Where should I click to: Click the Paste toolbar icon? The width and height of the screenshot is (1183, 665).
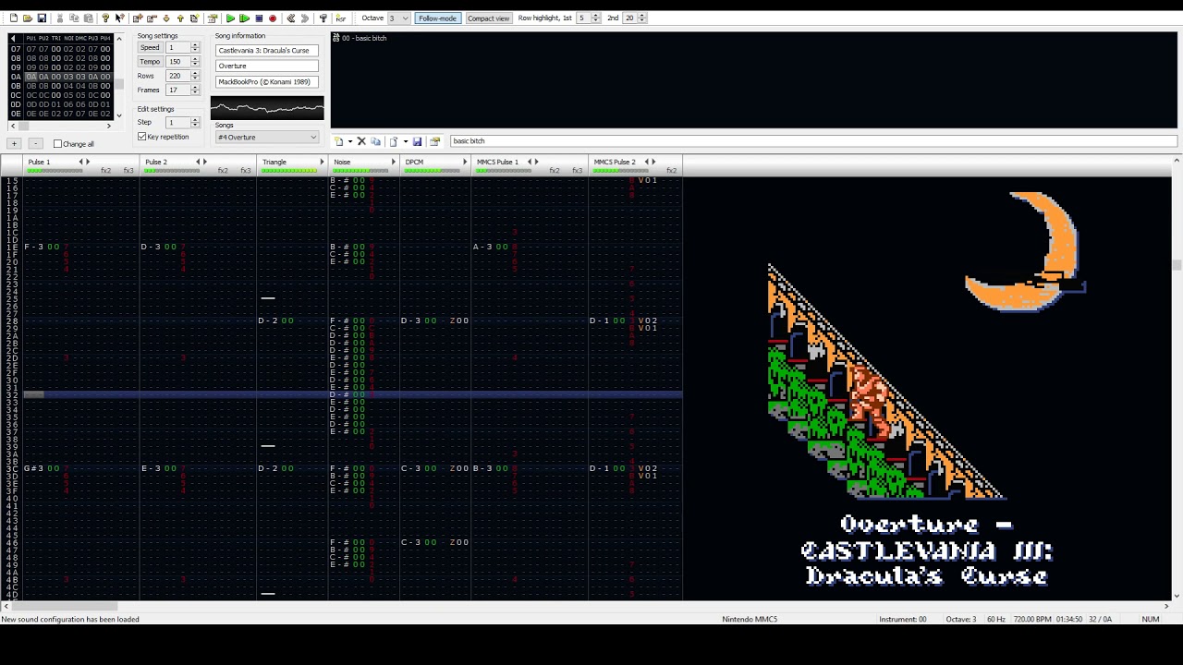[x=88, y=18]
